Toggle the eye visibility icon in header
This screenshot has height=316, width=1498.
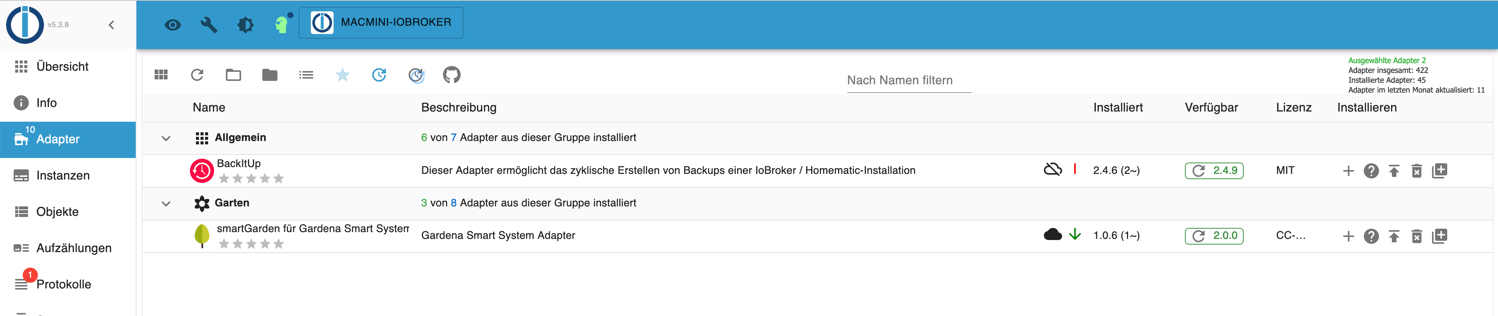click(173, 24)
